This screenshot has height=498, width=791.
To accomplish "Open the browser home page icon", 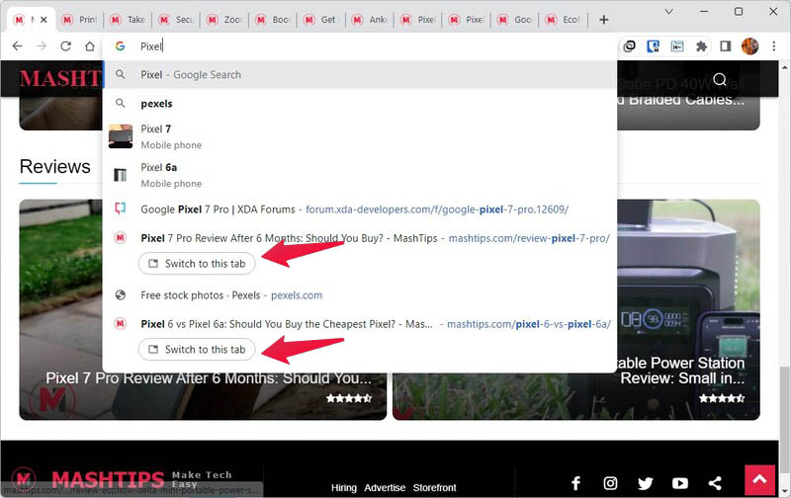I will (x=90, y=46).
